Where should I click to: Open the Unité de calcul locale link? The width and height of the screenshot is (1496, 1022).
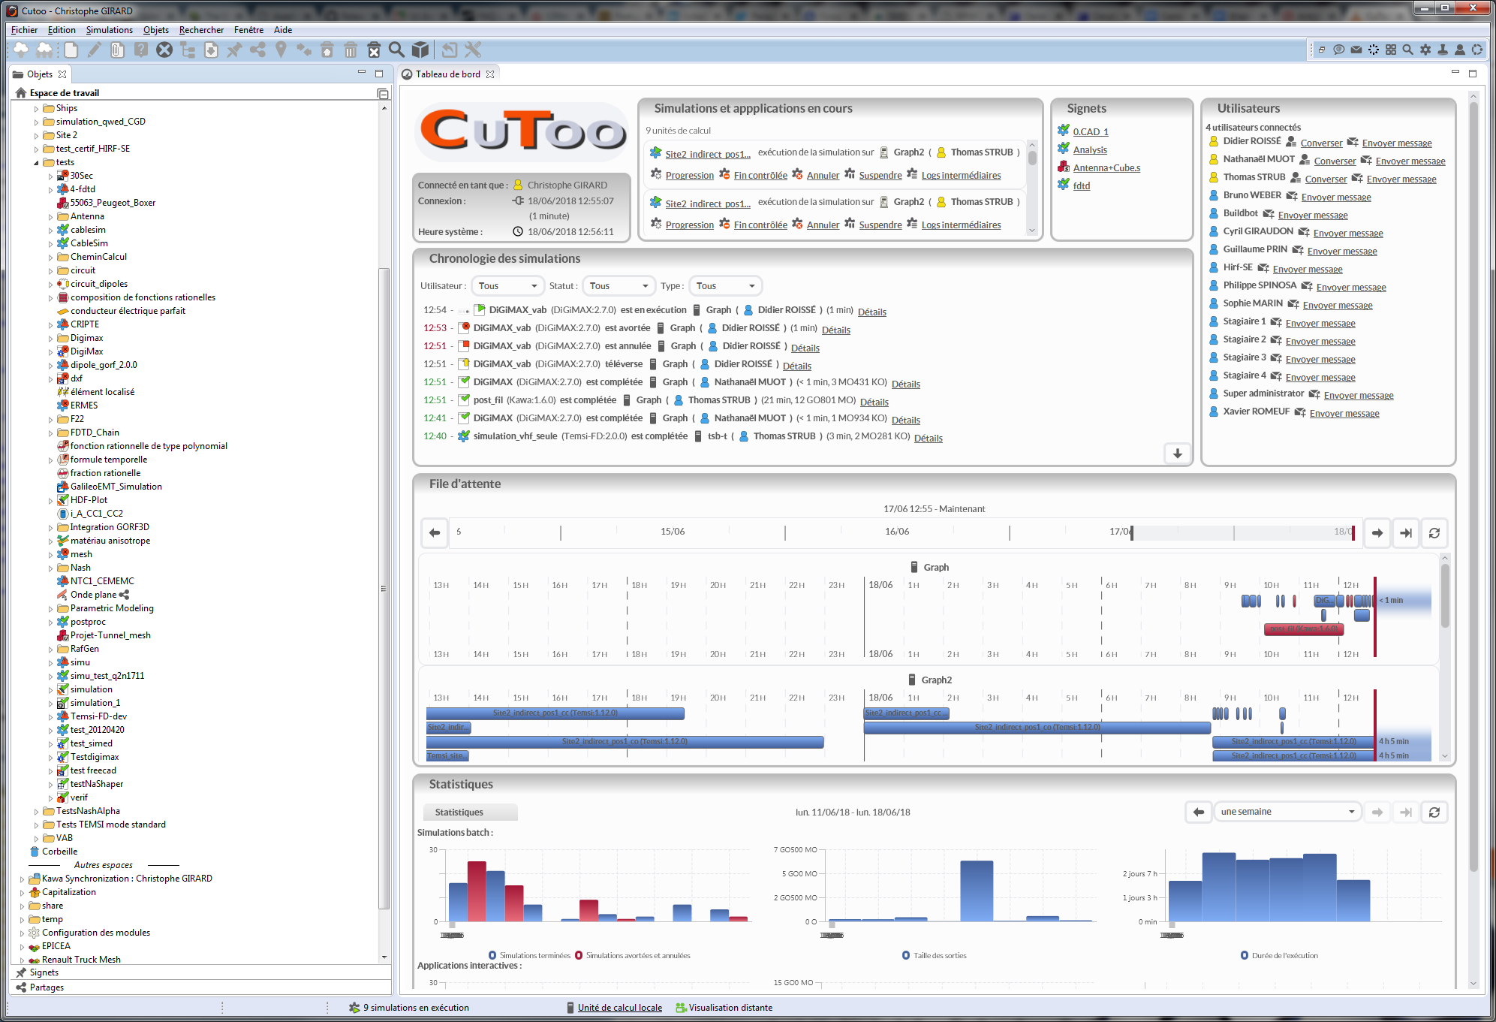pyautogui.click(x=620, y=1008)
